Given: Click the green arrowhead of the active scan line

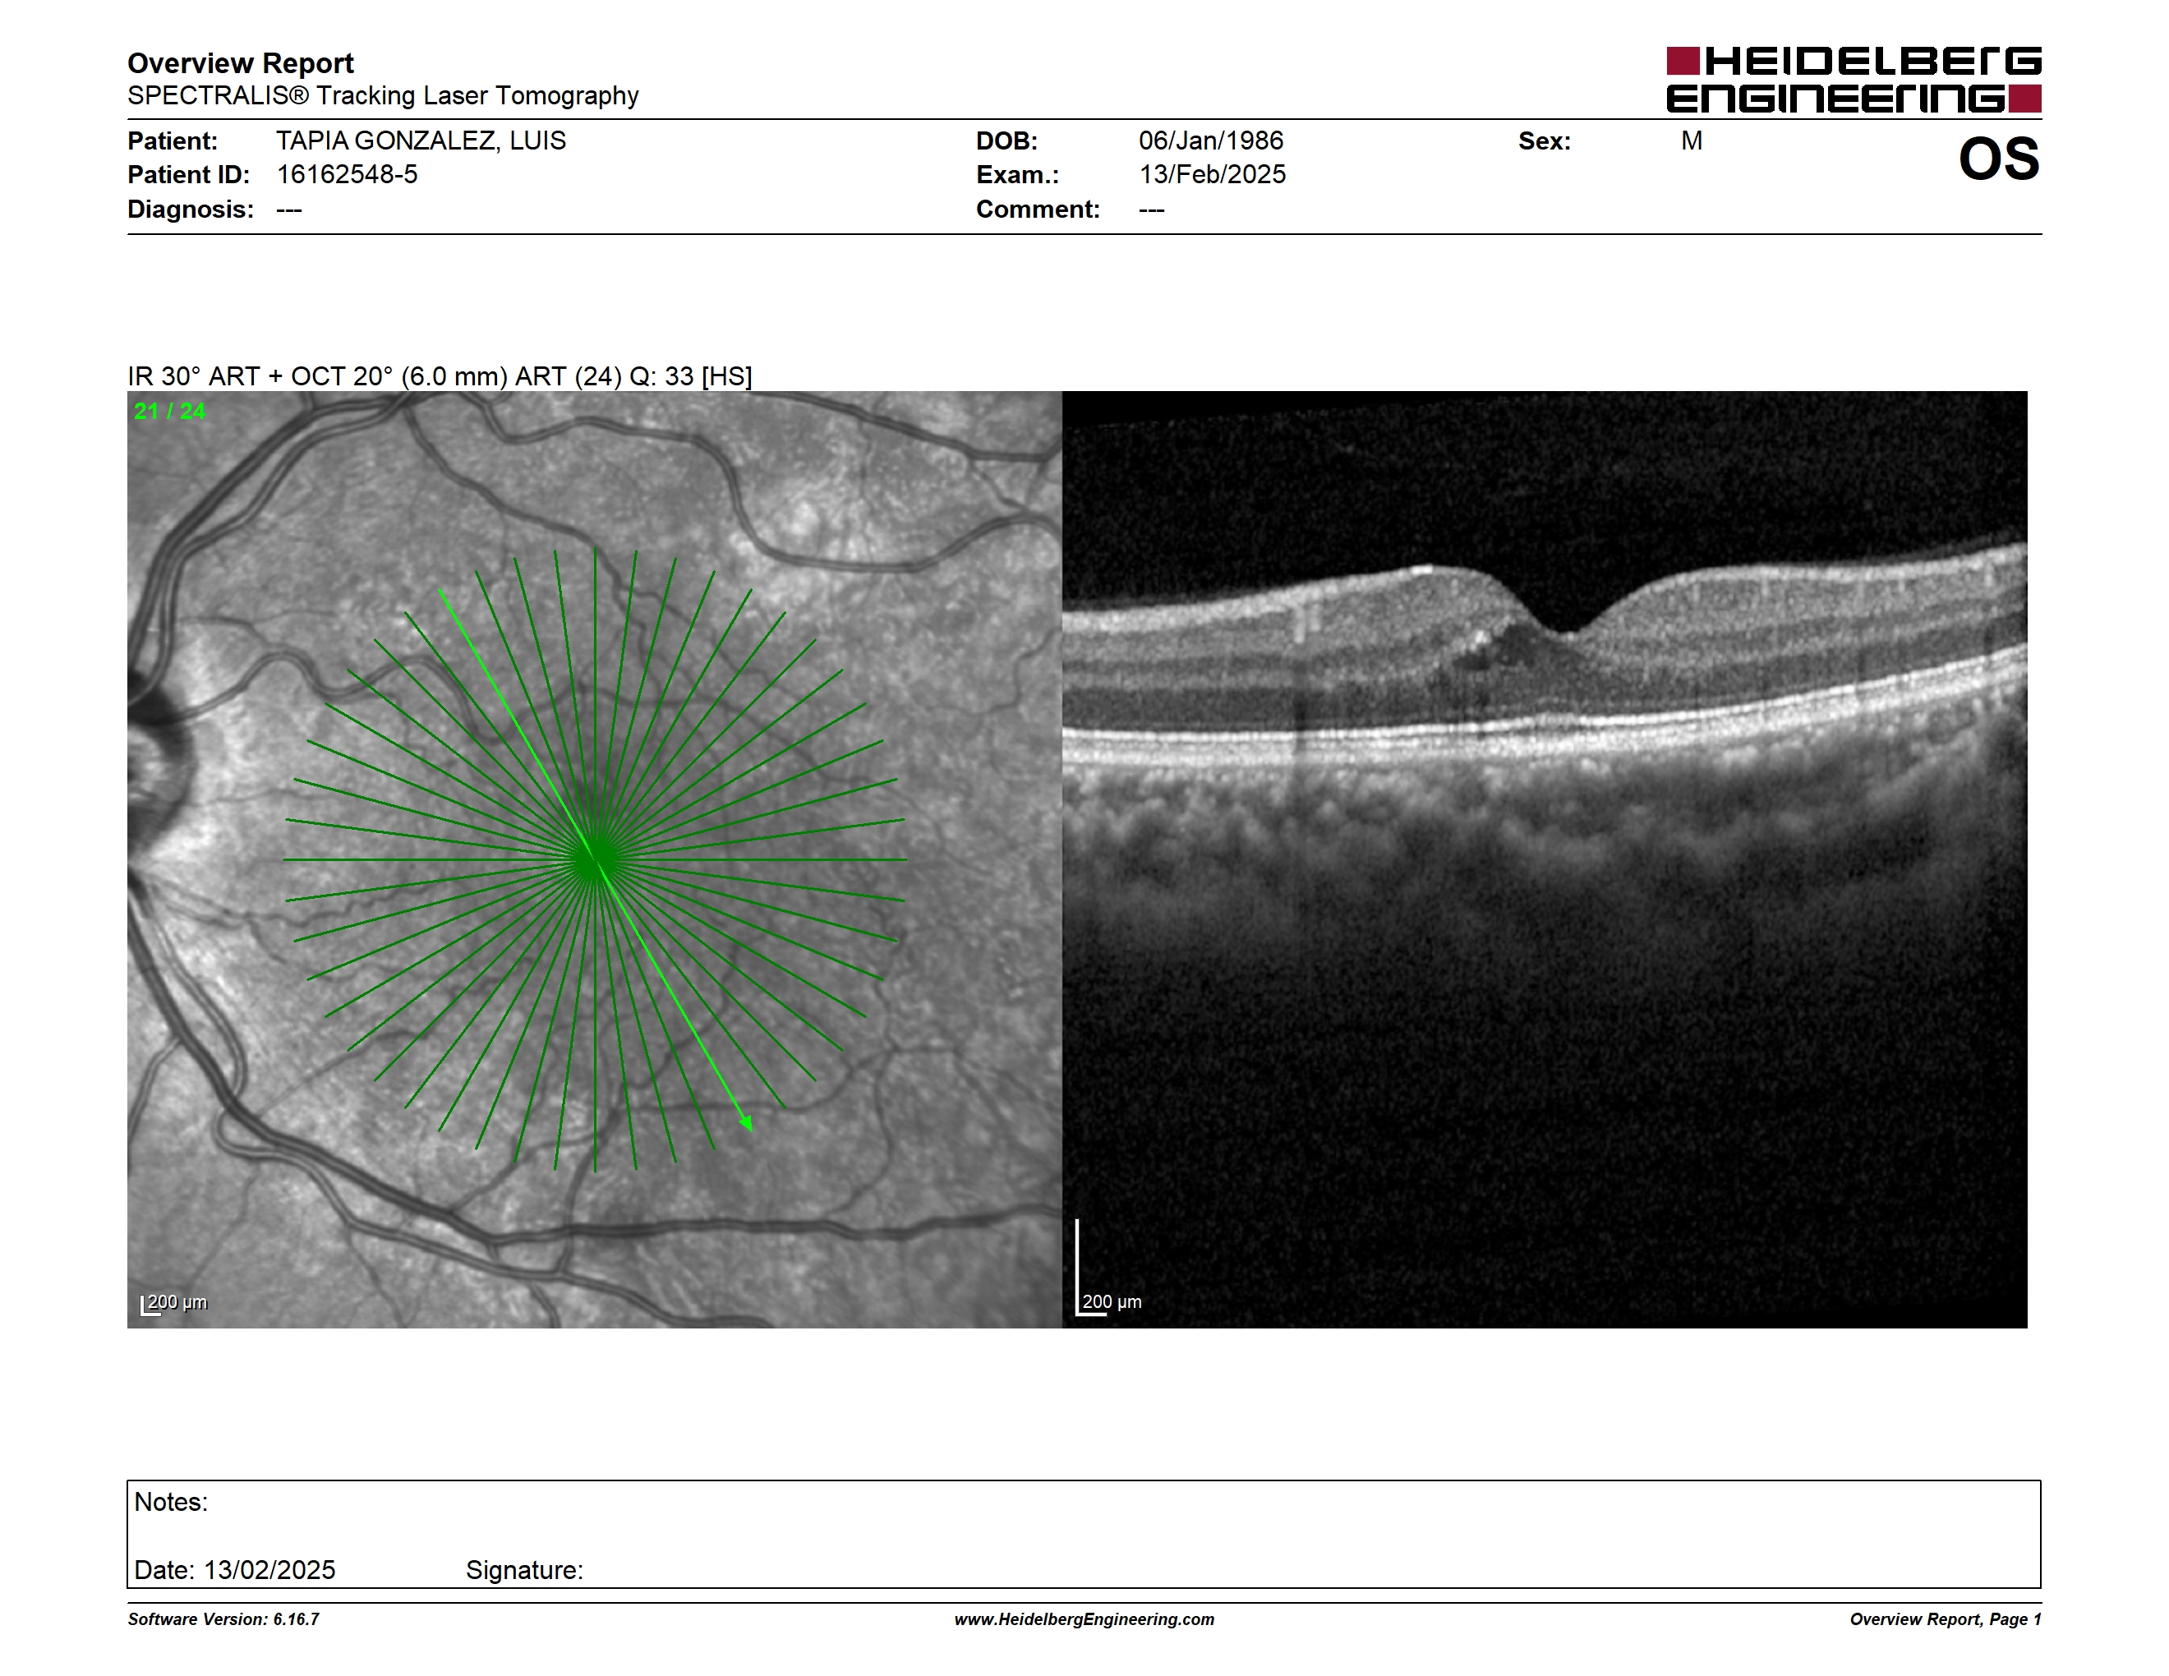Looking at the screenshot, I should [x=747, y=1123].
